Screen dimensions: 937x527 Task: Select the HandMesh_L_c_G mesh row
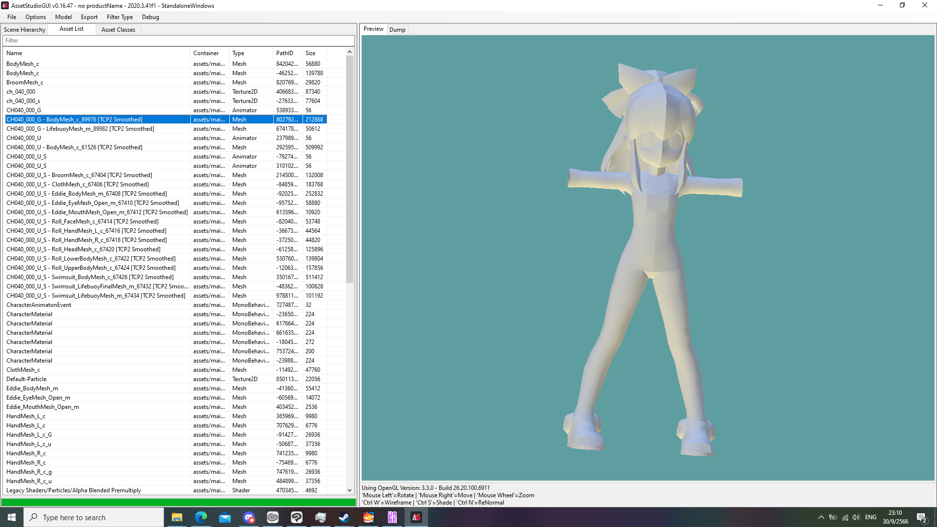click(x=166, y=435)
